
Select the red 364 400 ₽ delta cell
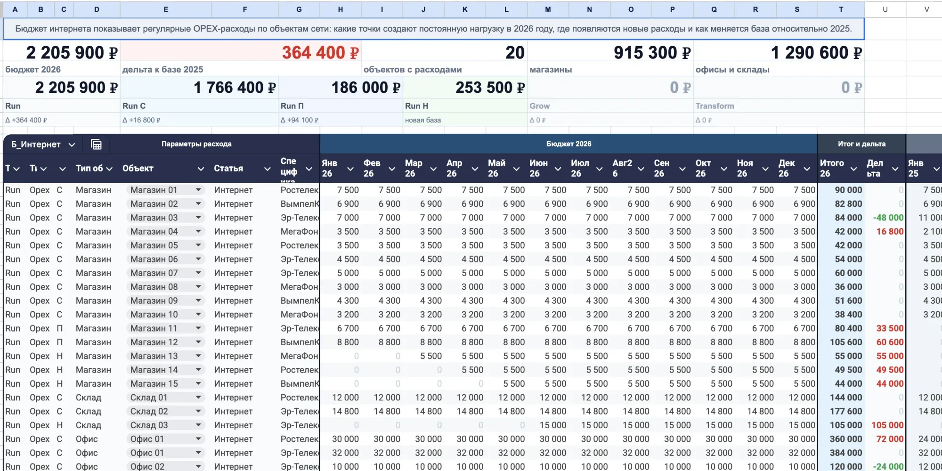[x=241, y=52]
